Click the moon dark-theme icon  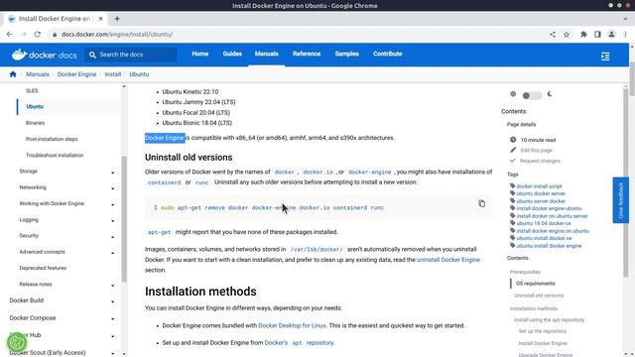(x=550, y=94)
